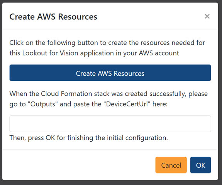Focus the DeviceCertUrl input field
This screenshot has height=185, width=222.
[x=110, y=124]
